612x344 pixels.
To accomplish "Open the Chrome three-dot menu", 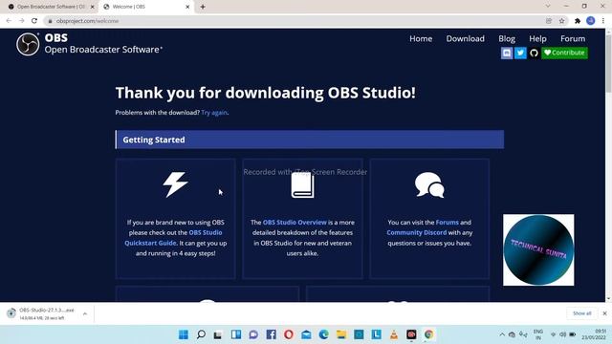I will (x=603, y=21).
